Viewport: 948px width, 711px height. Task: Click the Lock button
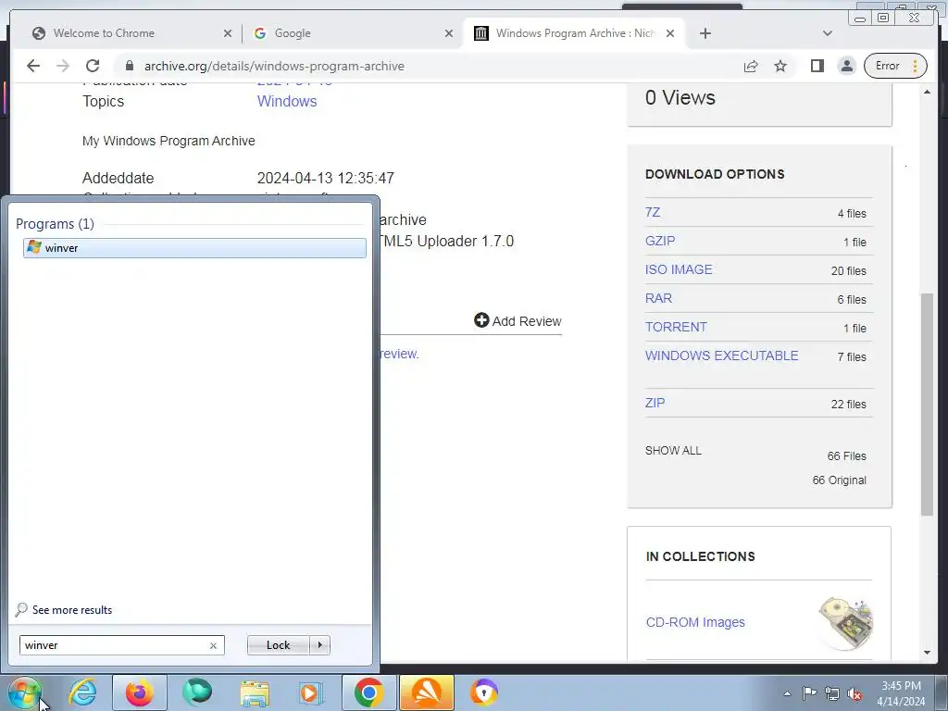278,645
